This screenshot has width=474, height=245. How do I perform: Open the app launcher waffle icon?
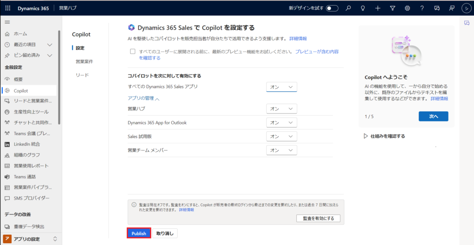pos(8,8)
